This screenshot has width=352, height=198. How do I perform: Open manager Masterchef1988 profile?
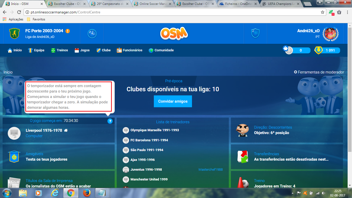tap(211, 170)
